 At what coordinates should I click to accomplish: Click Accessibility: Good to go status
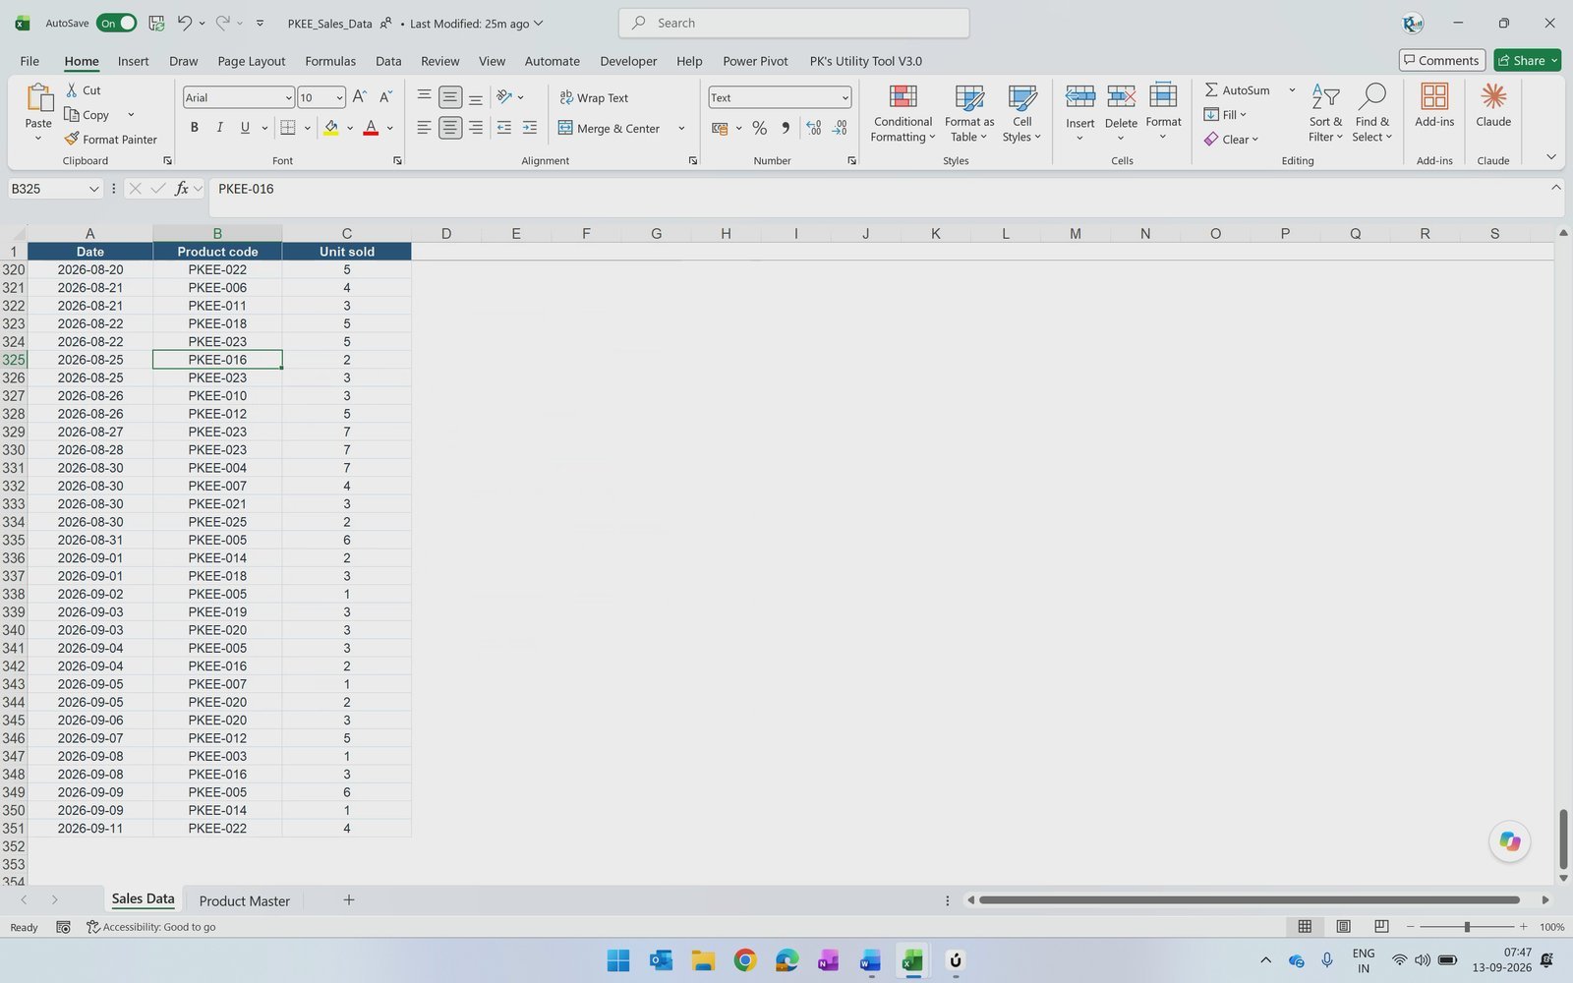point(150,927)
